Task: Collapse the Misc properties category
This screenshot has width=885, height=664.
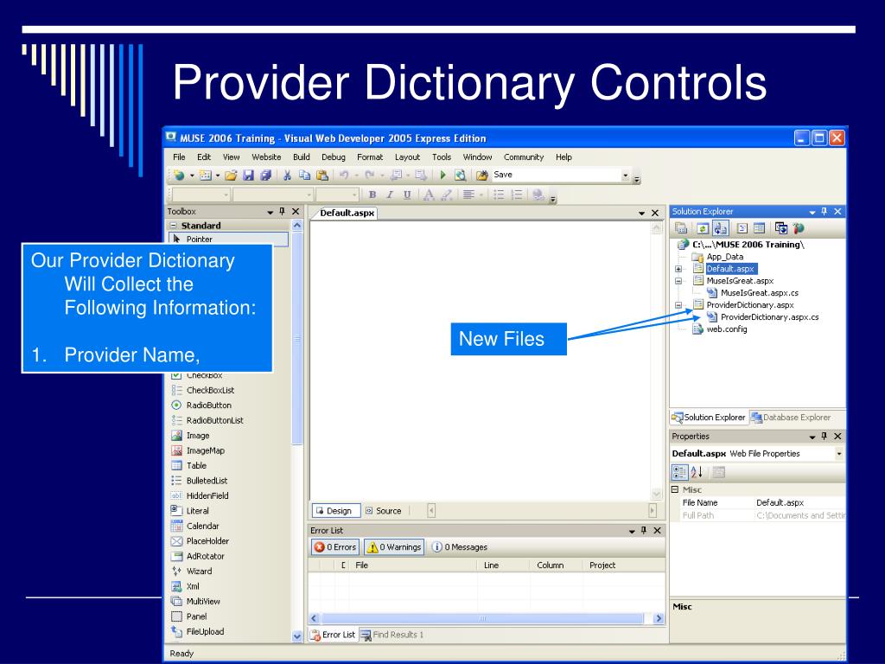Action: coord(675,489)
